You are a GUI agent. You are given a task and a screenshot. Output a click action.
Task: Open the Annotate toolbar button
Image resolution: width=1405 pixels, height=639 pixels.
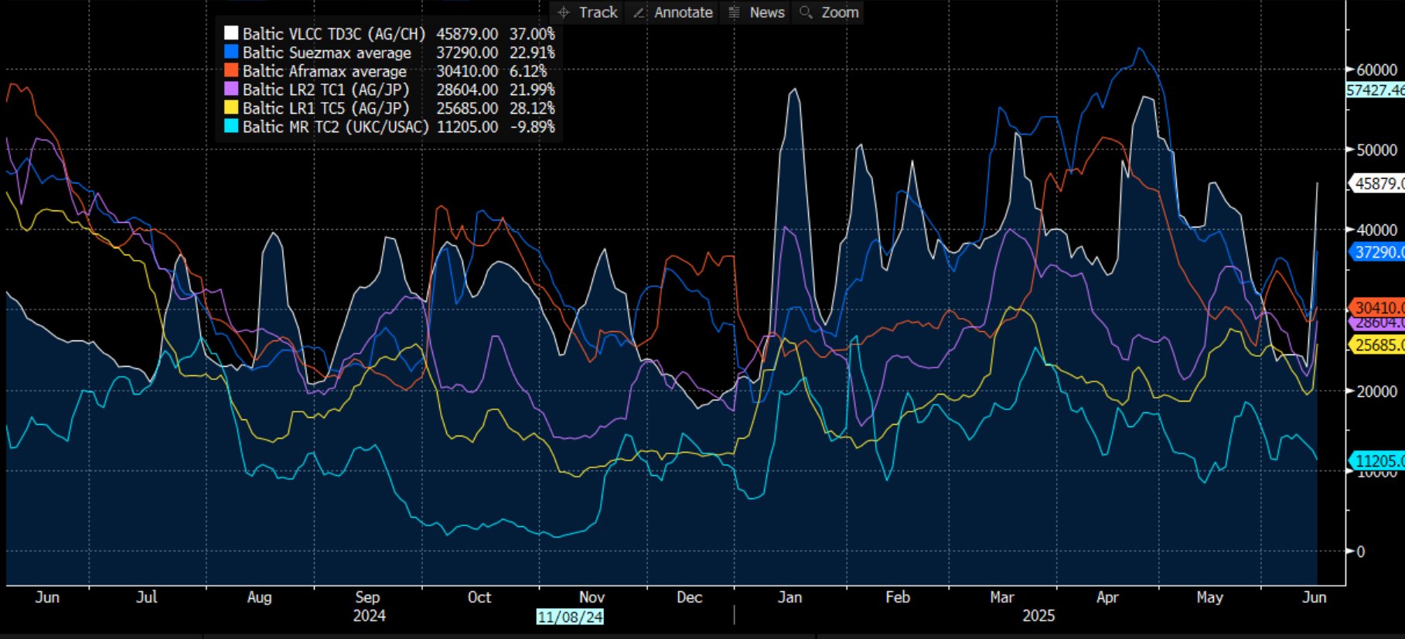click(672, 12)
